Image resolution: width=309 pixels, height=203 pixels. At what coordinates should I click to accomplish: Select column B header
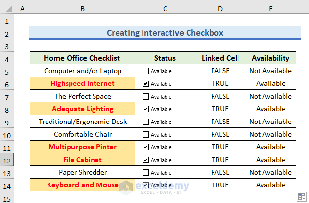[x=82, y=9]
